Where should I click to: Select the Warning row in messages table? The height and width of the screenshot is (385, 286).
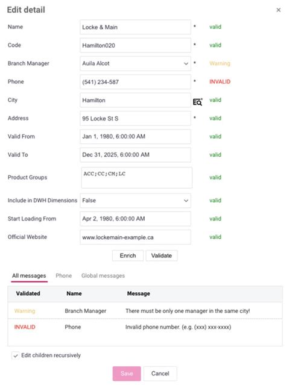click(x=145, y=311)
